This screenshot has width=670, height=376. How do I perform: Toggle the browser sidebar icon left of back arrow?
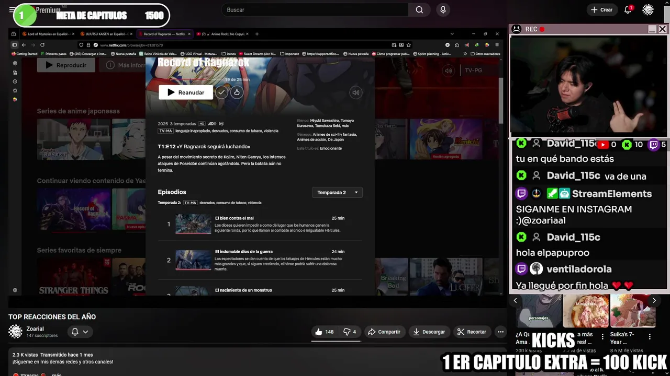pyautogui.click(x=15, y=45)
